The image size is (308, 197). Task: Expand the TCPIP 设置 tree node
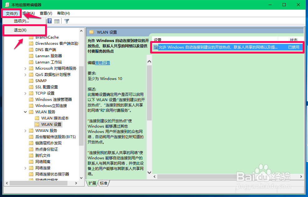click(x=25, y=93)
